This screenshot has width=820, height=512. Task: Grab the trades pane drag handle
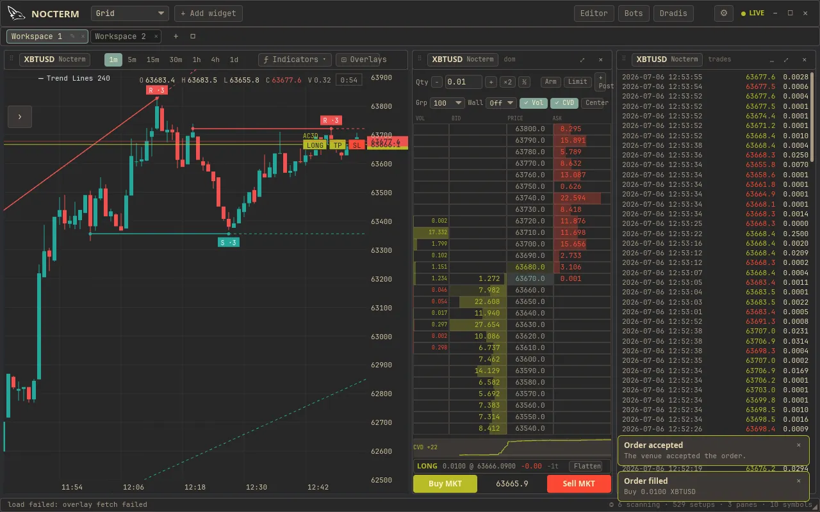pyautogui.click(x=625, y=60)
